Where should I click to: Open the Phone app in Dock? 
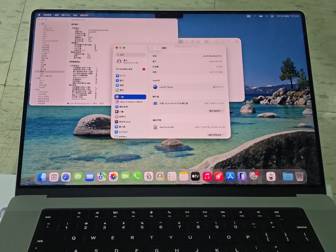137,177
